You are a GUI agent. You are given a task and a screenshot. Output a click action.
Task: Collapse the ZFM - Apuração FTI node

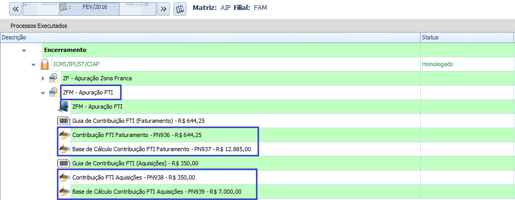click(x=42, y=93)
